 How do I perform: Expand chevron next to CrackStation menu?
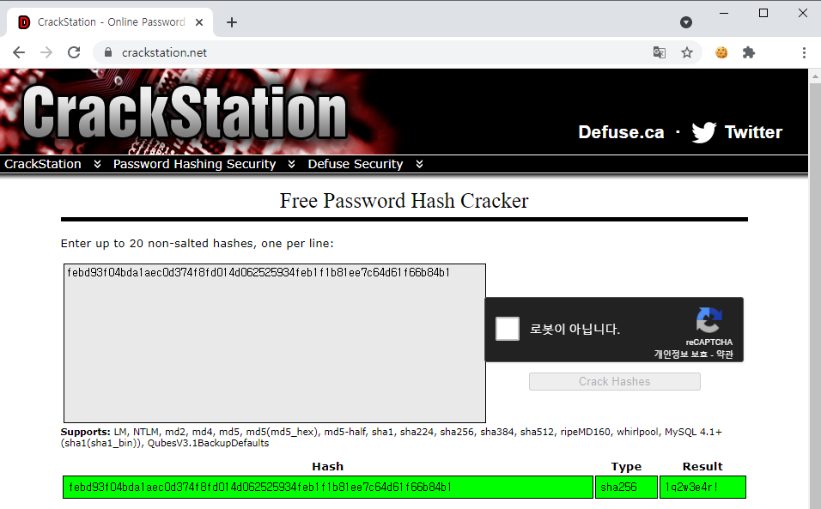97,164
